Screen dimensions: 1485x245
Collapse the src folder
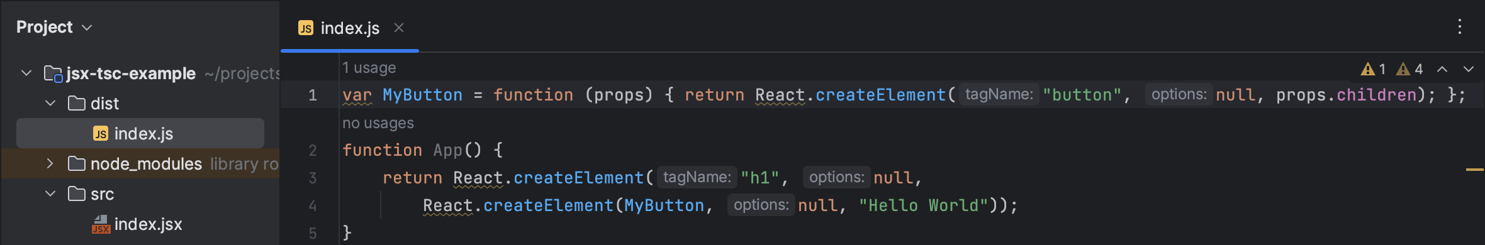click(x=50, y=193)
